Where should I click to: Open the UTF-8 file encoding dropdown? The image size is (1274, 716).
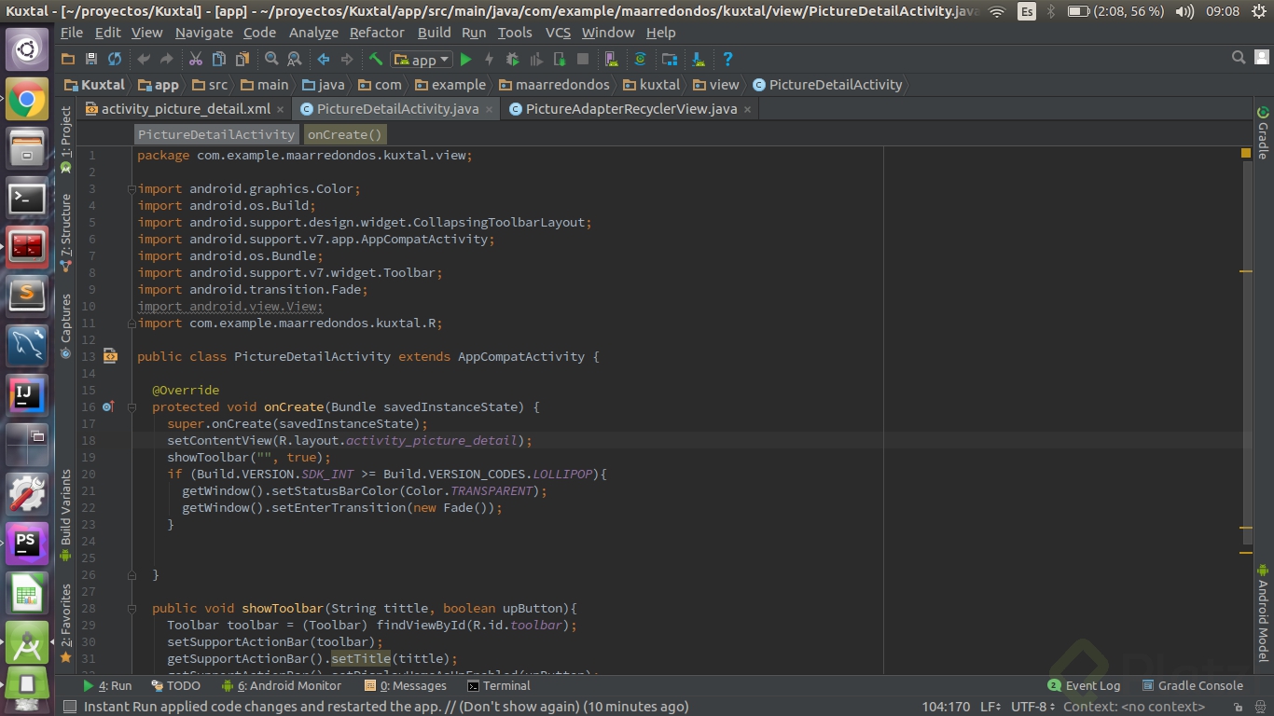[x=1033, y=707]
